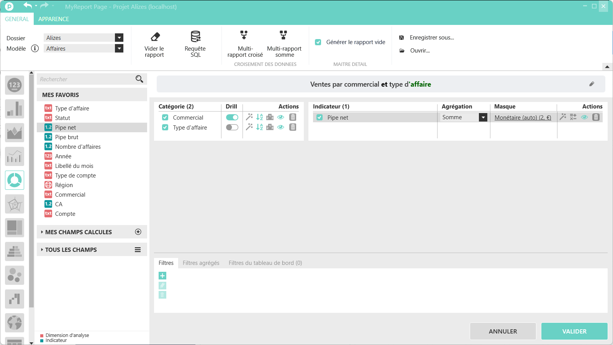Choose the donut chart type in sidebar
Screen dimensions: 613x345
click(15, 180)
